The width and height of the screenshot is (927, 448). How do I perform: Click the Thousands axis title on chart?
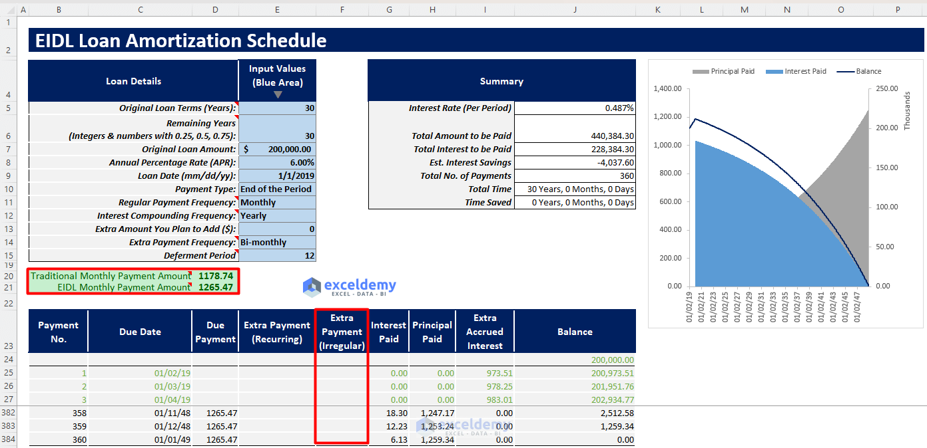tap(907, 111)
